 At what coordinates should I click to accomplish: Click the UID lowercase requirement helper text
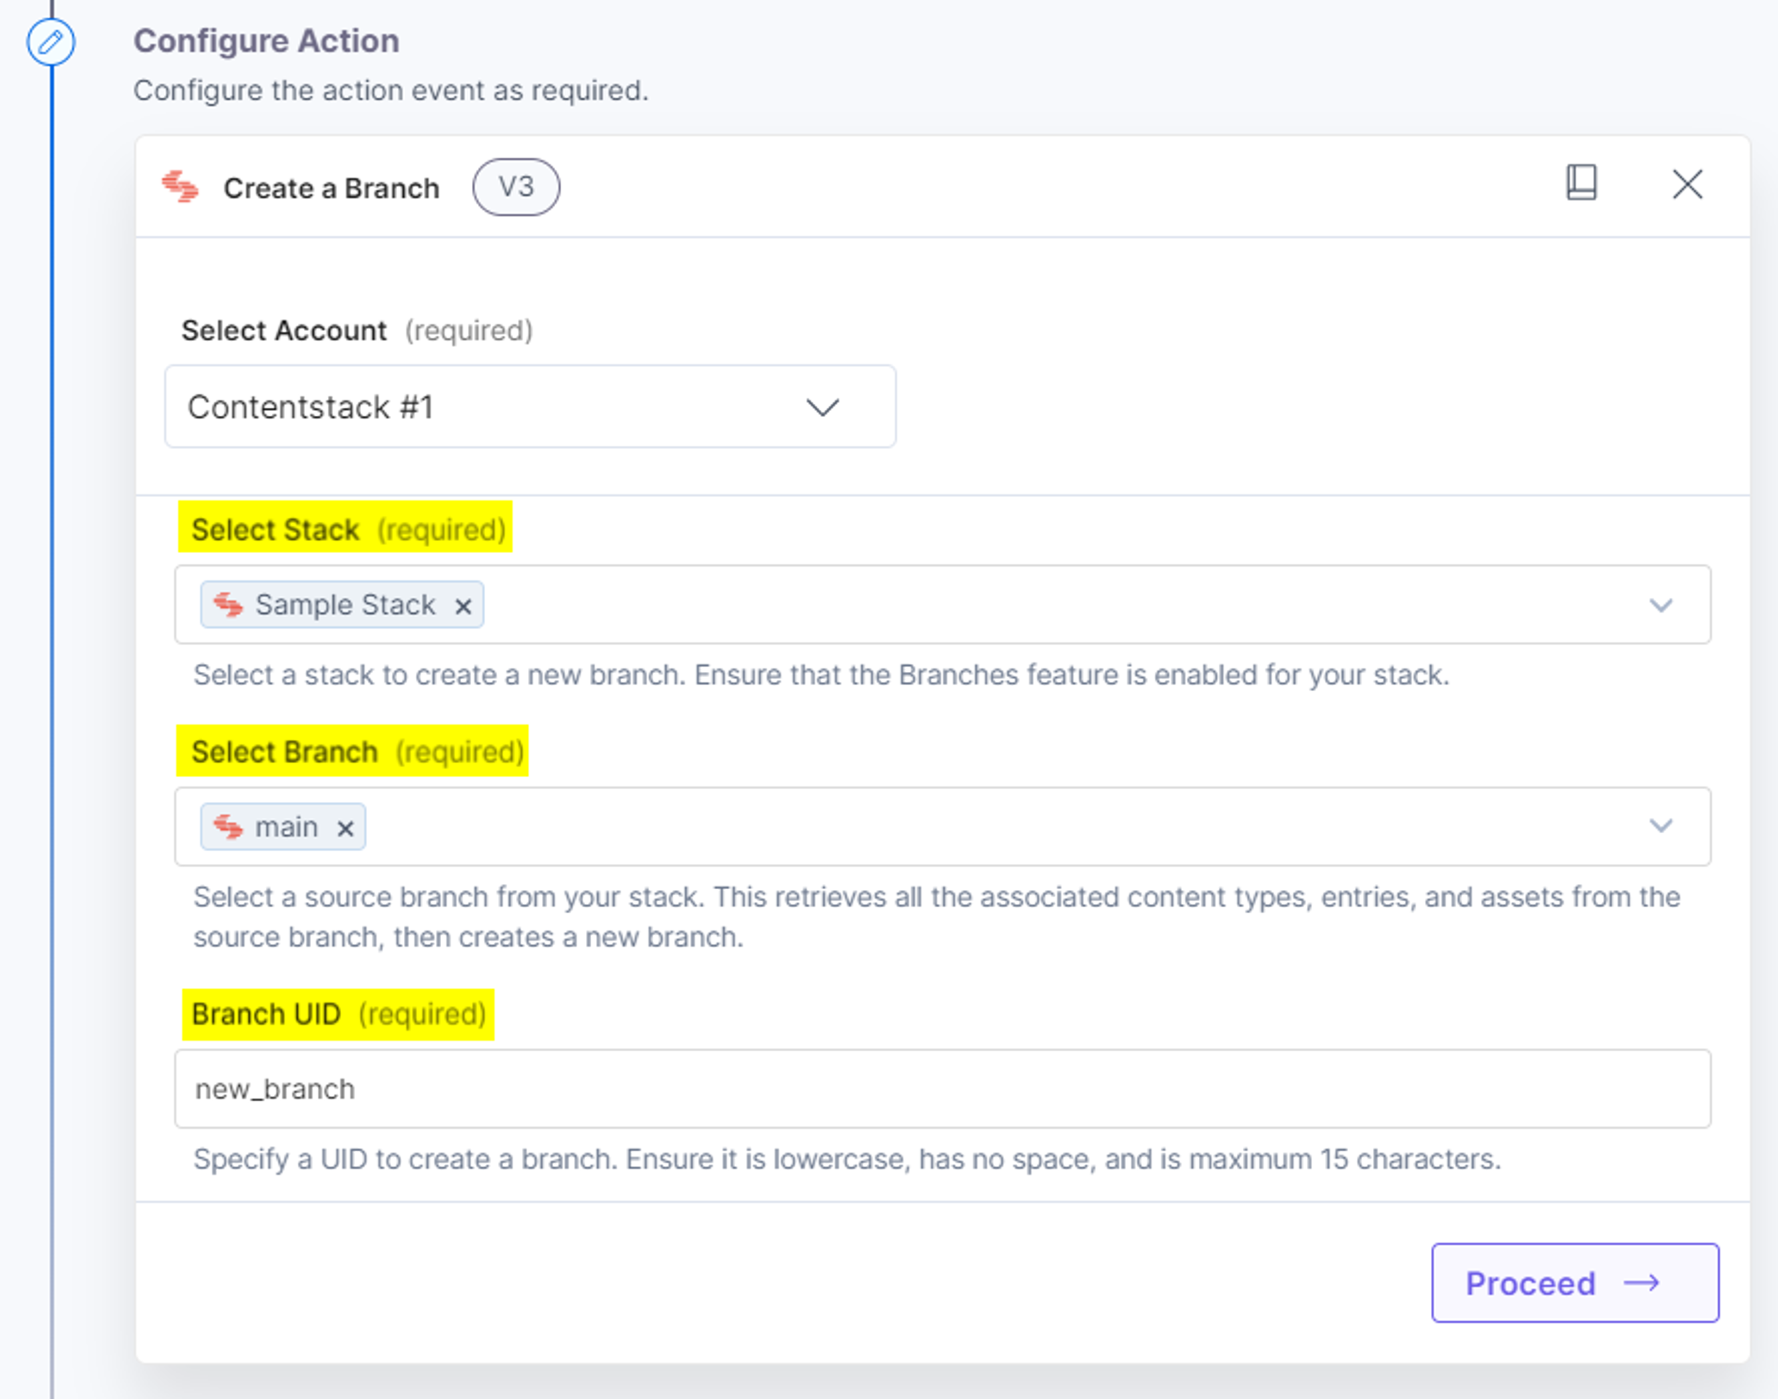[x=847, y=1159]
